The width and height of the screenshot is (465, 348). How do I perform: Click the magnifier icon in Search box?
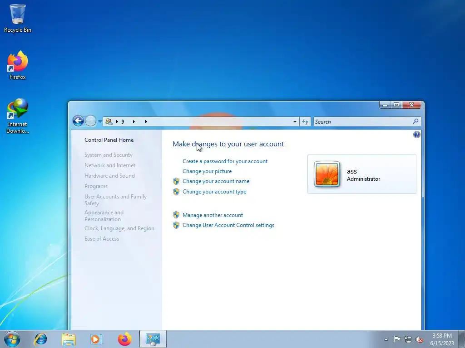tap(416, 121)
